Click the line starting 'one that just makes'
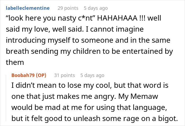 click(x=85, y=96)
